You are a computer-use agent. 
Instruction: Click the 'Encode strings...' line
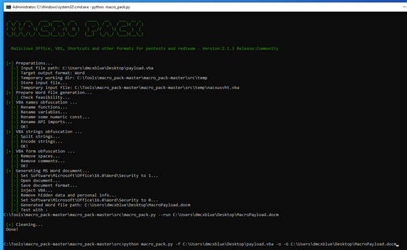coord(37,141)
